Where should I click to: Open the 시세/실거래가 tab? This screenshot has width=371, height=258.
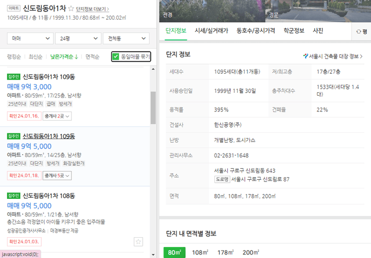point(211,31)
